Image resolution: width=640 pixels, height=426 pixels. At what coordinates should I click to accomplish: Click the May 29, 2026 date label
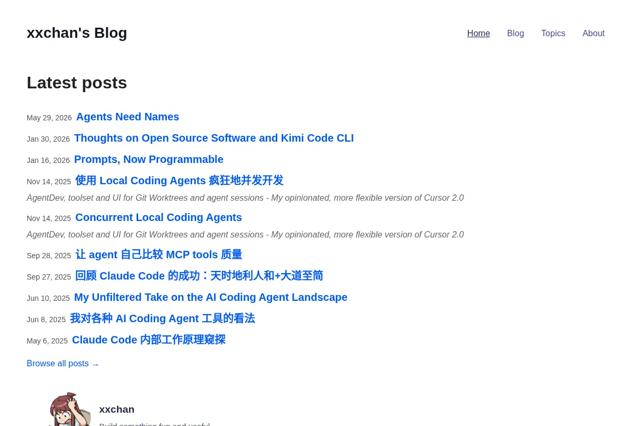tap(49, 118)
